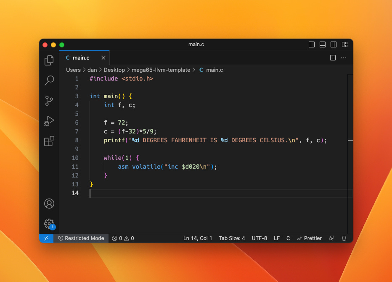Click the printf statement text
The width and height of the screenshot is (392, 282).
[x=215, y=141]
